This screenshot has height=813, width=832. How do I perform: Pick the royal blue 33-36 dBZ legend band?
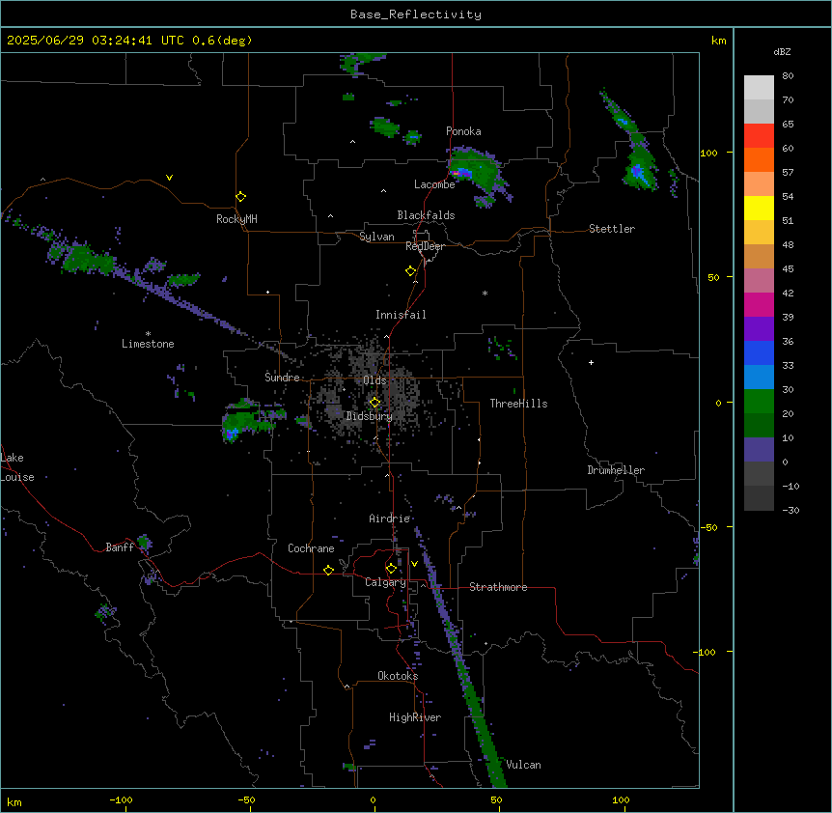[759, 352]
